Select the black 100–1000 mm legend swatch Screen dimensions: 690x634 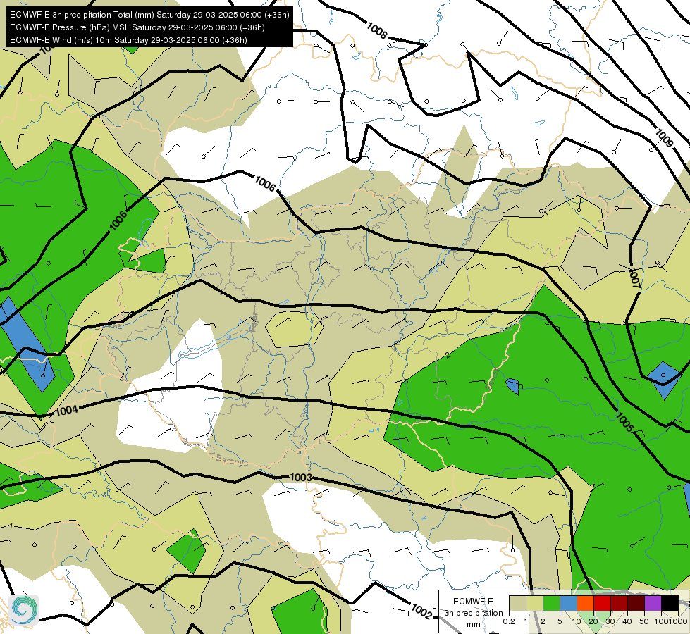tap(670, 603)
